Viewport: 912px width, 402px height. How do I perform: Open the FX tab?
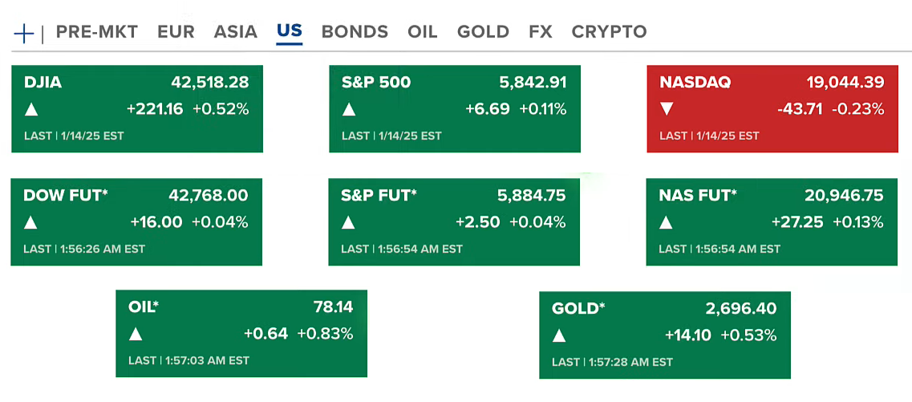(x=540, y=32)
